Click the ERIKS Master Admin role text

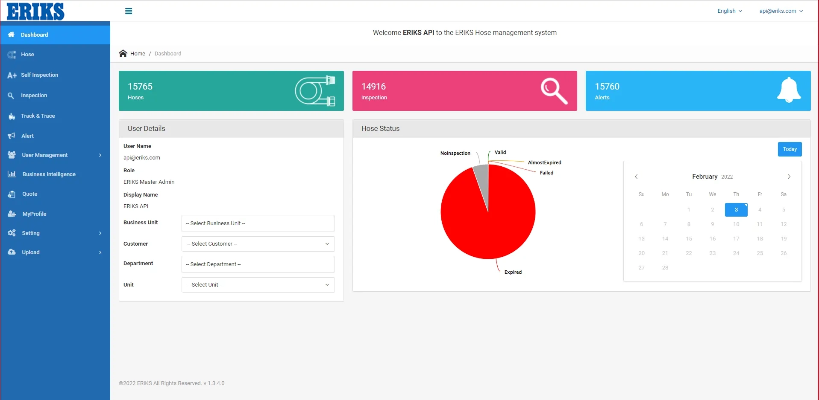(149, 182)
